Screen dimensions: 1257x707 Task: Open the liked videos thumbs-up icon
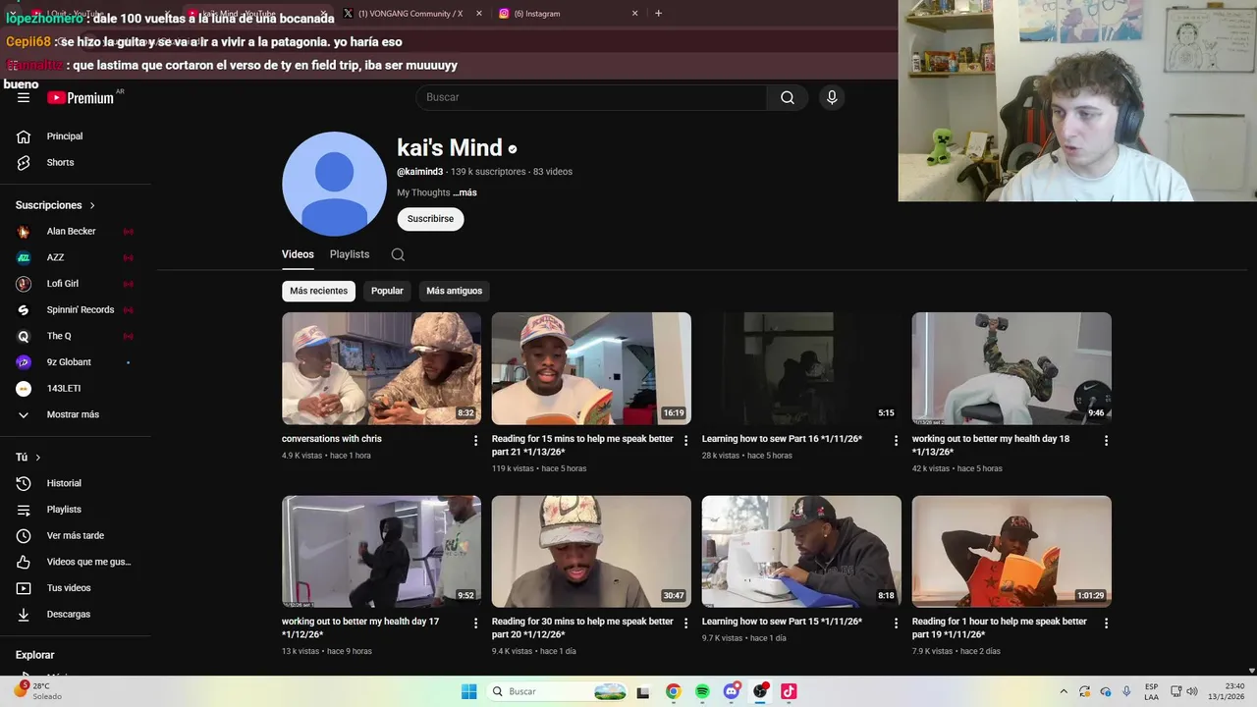click(24, 562)
